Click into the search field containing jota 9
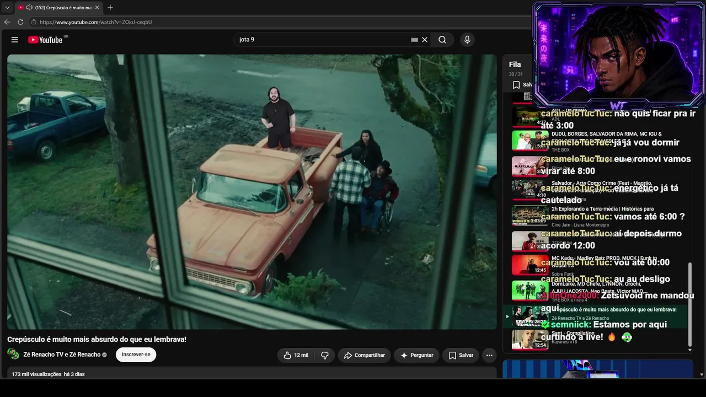This screenshot has width=706, height=397. click(x=323, y=40)
